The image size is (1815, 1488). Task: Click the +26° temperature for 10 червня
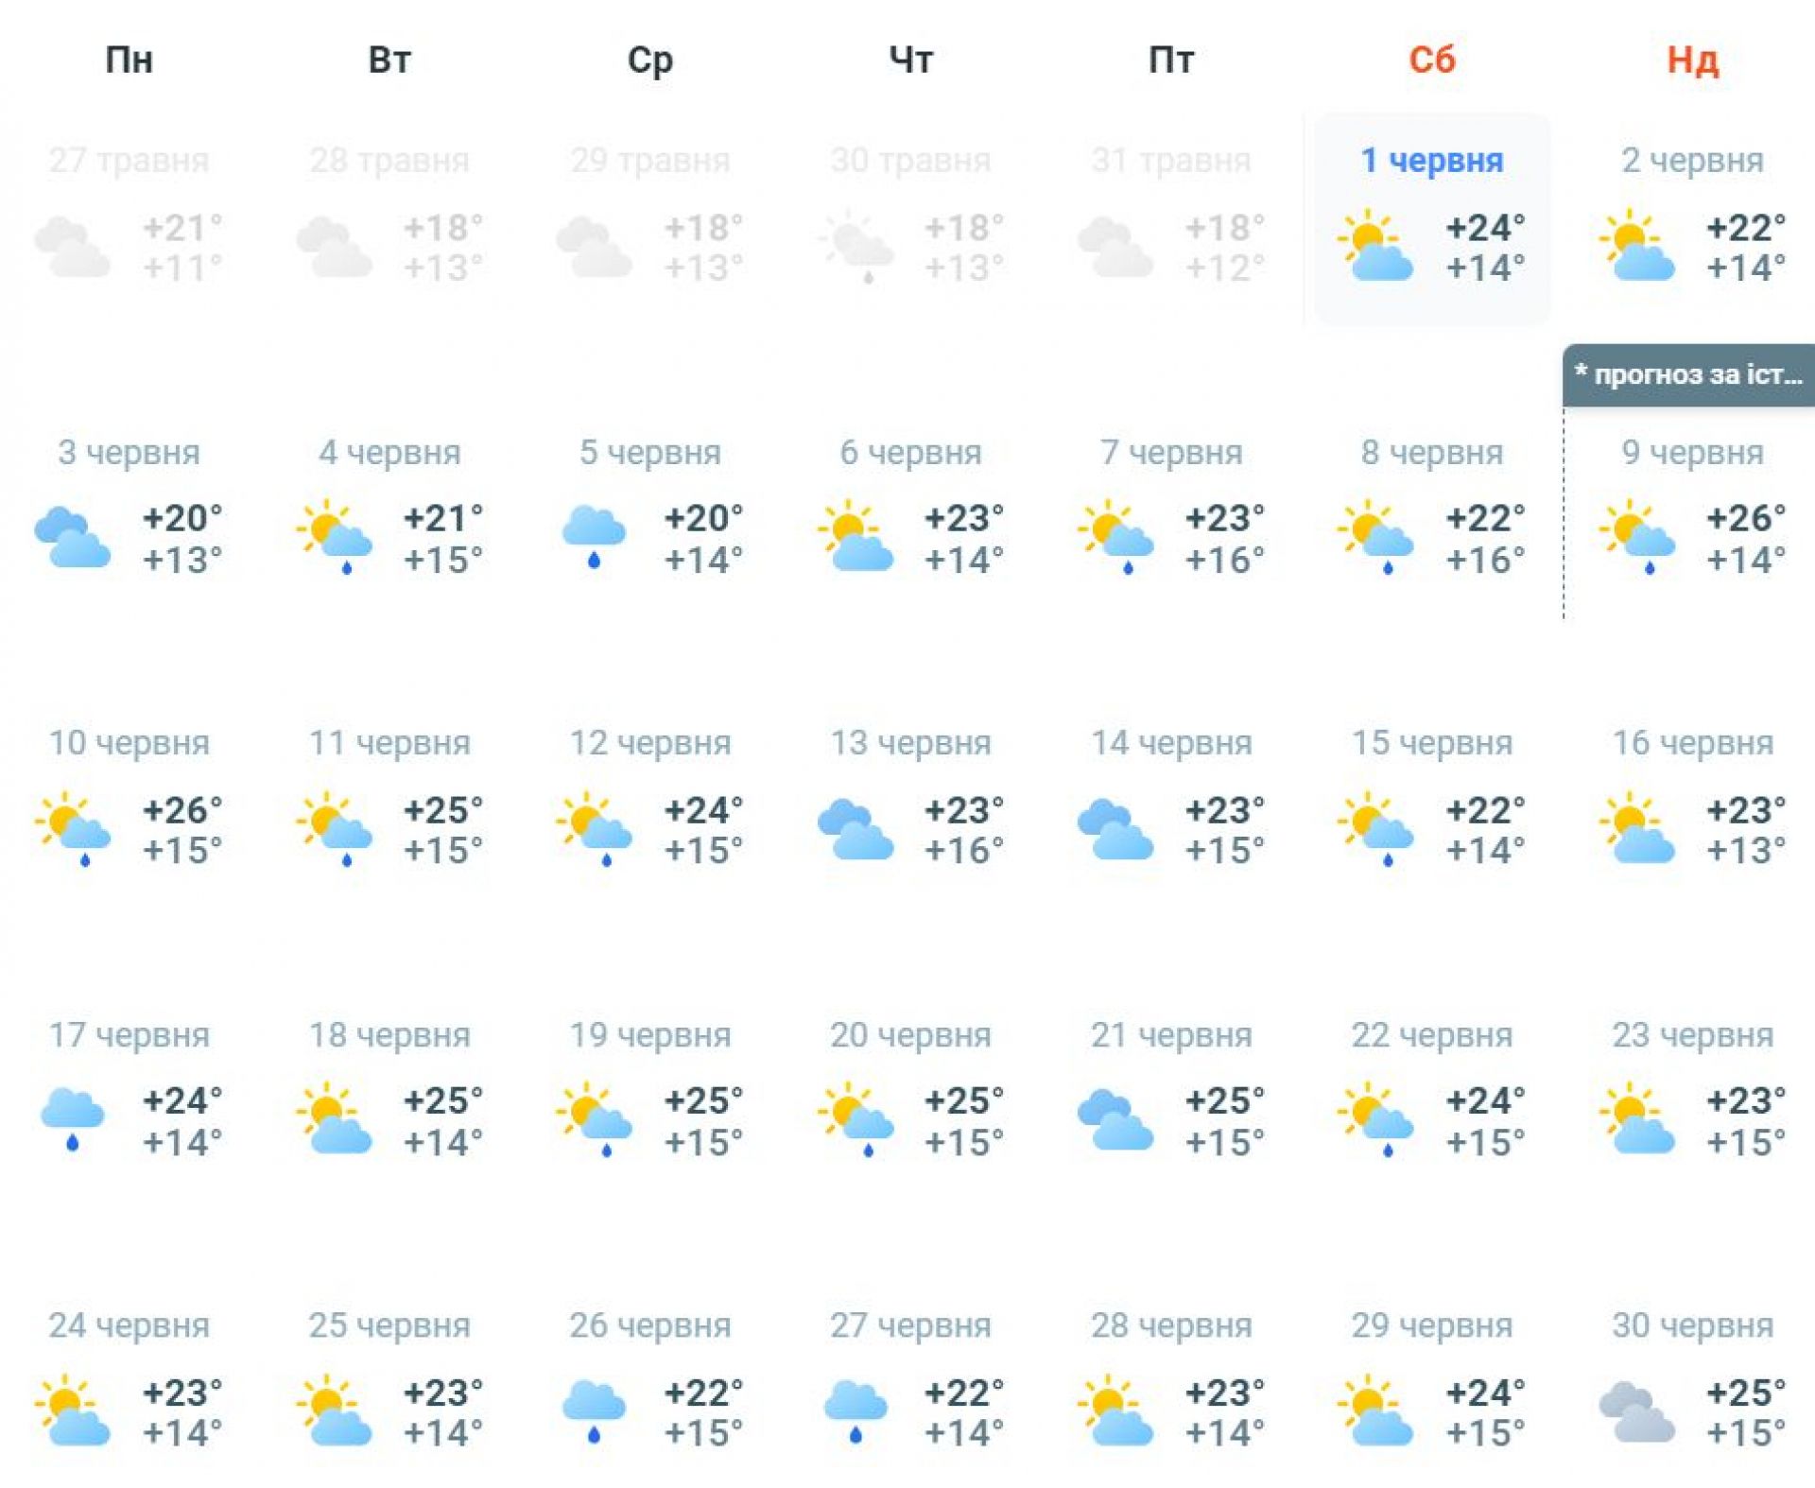click(182, 810)
